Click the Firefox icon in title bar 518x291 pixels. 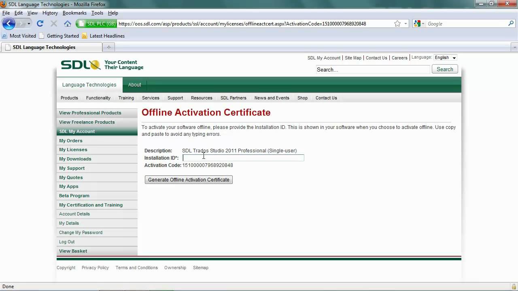point(4,4)
